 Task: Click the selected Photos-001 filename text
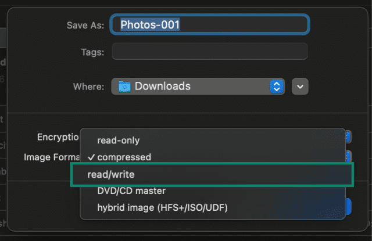[x=150, y=24]
